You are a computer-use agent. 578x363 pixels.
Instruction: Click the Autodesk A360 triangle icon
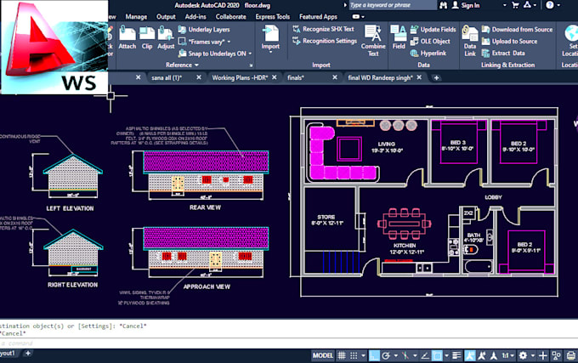tap(528, 5)
